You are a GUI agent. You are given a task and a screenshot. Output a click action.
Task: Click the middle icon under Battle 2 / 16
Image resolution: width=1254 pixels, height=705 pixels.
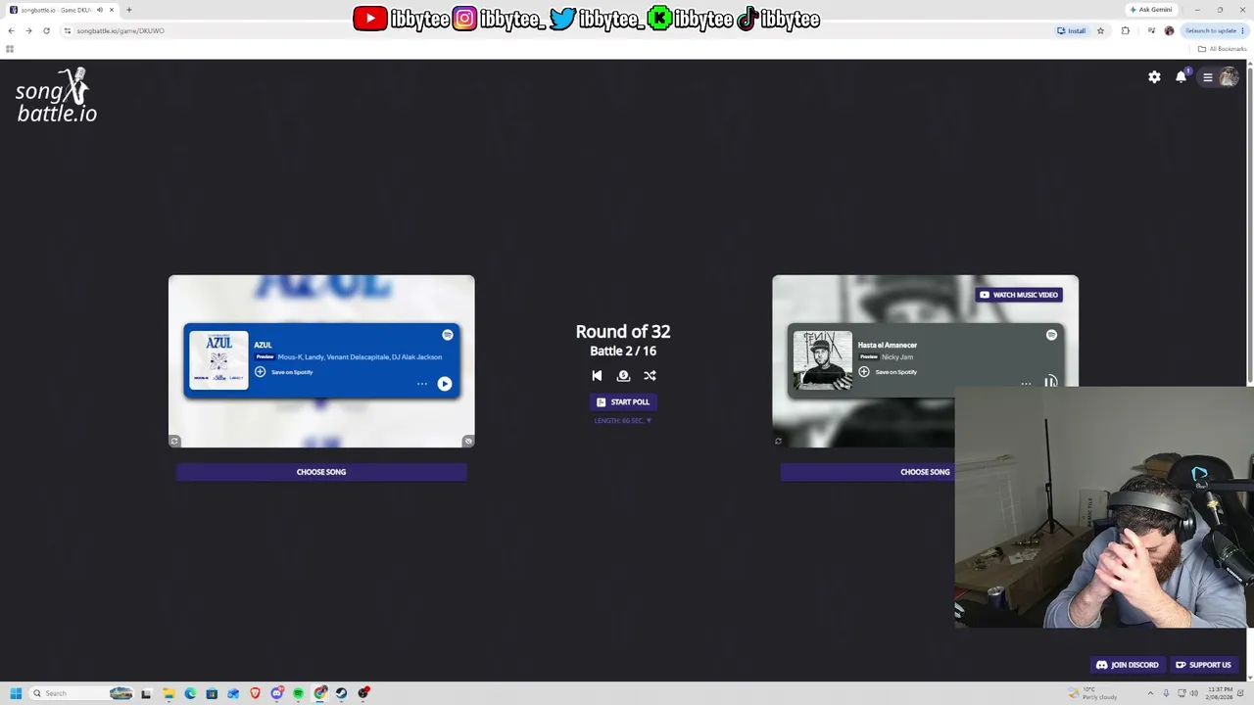(623, 375)
